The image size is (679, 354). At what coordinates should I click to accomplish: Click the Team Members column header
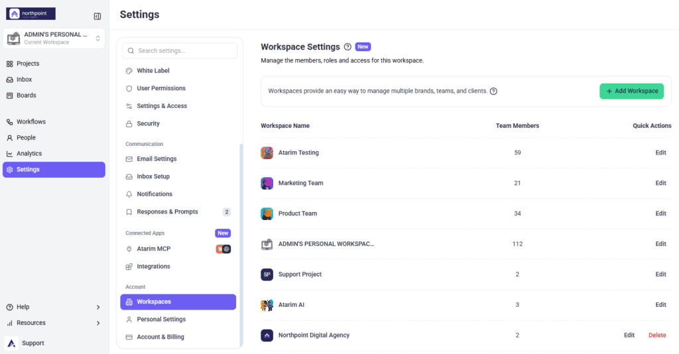click(517, 126)
